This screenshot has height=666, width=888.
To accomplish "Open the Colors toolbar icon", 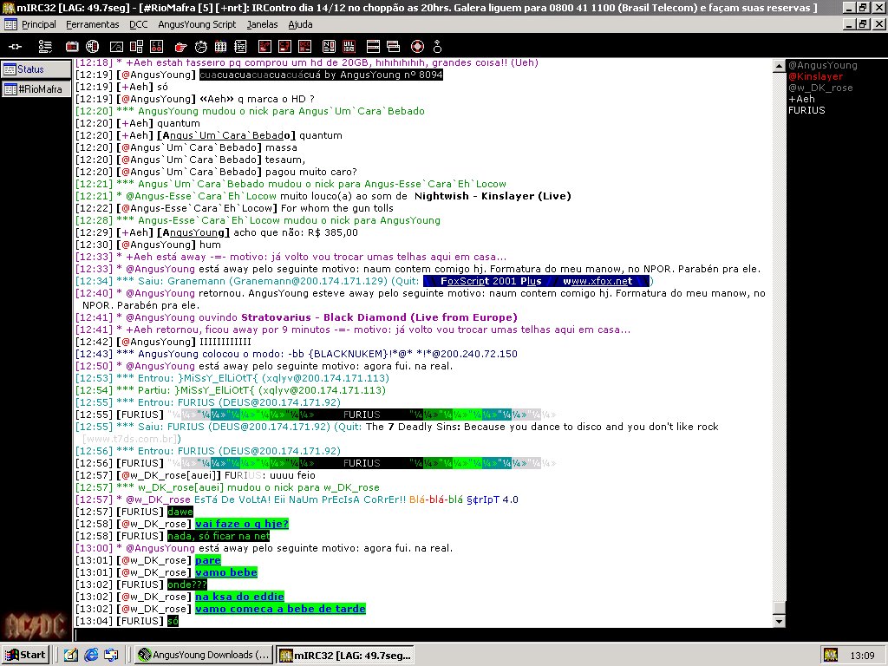I will pos(221,47).
